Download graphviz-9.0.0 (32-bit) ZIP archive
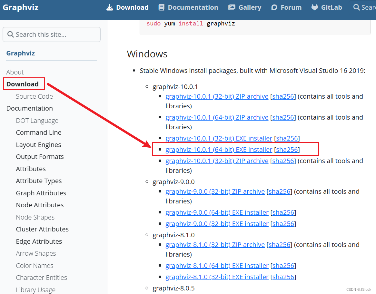 click(215, 191)
